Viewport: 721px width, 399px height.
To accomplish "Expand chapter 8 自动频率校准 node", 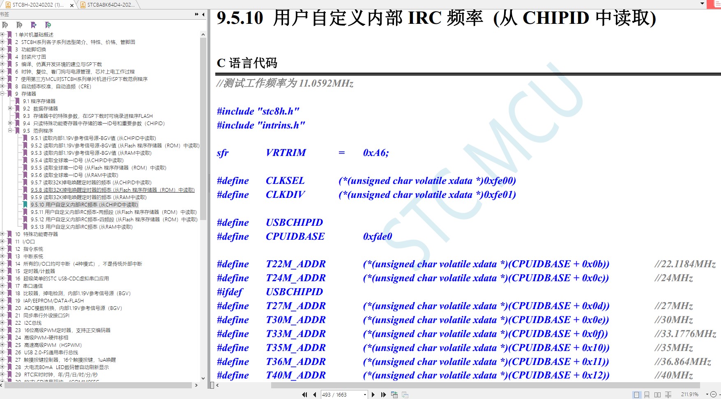I will [x=2, y=87].
